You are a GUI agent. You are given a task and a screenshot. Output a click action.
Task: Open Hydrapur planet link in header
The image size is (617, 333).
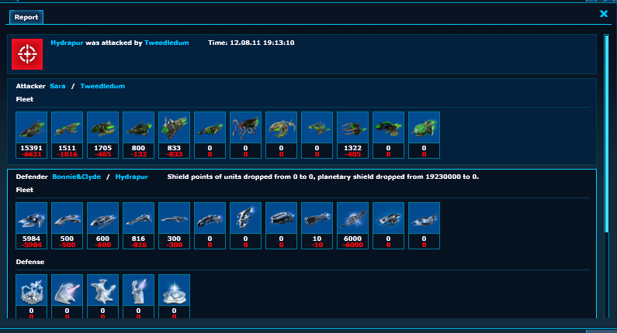click(x=67, y=43)
